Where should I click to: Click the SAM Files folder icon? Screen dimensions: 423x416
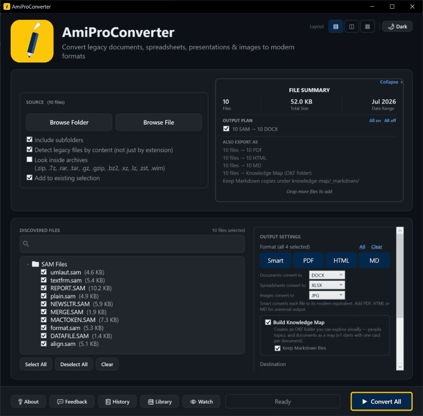tap(36, 264)
